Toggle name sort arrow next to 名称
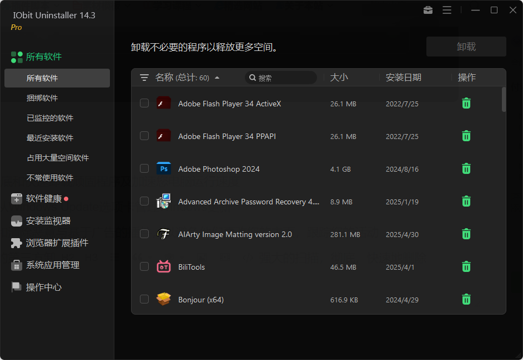The width and height of the screenshot is (523, 360). click(x=217, y=78)
